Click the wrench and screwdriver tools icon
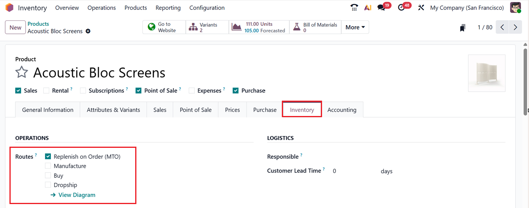Image resolution: width=529 pixels, height=208 pixels. click(x=421, y=7)
